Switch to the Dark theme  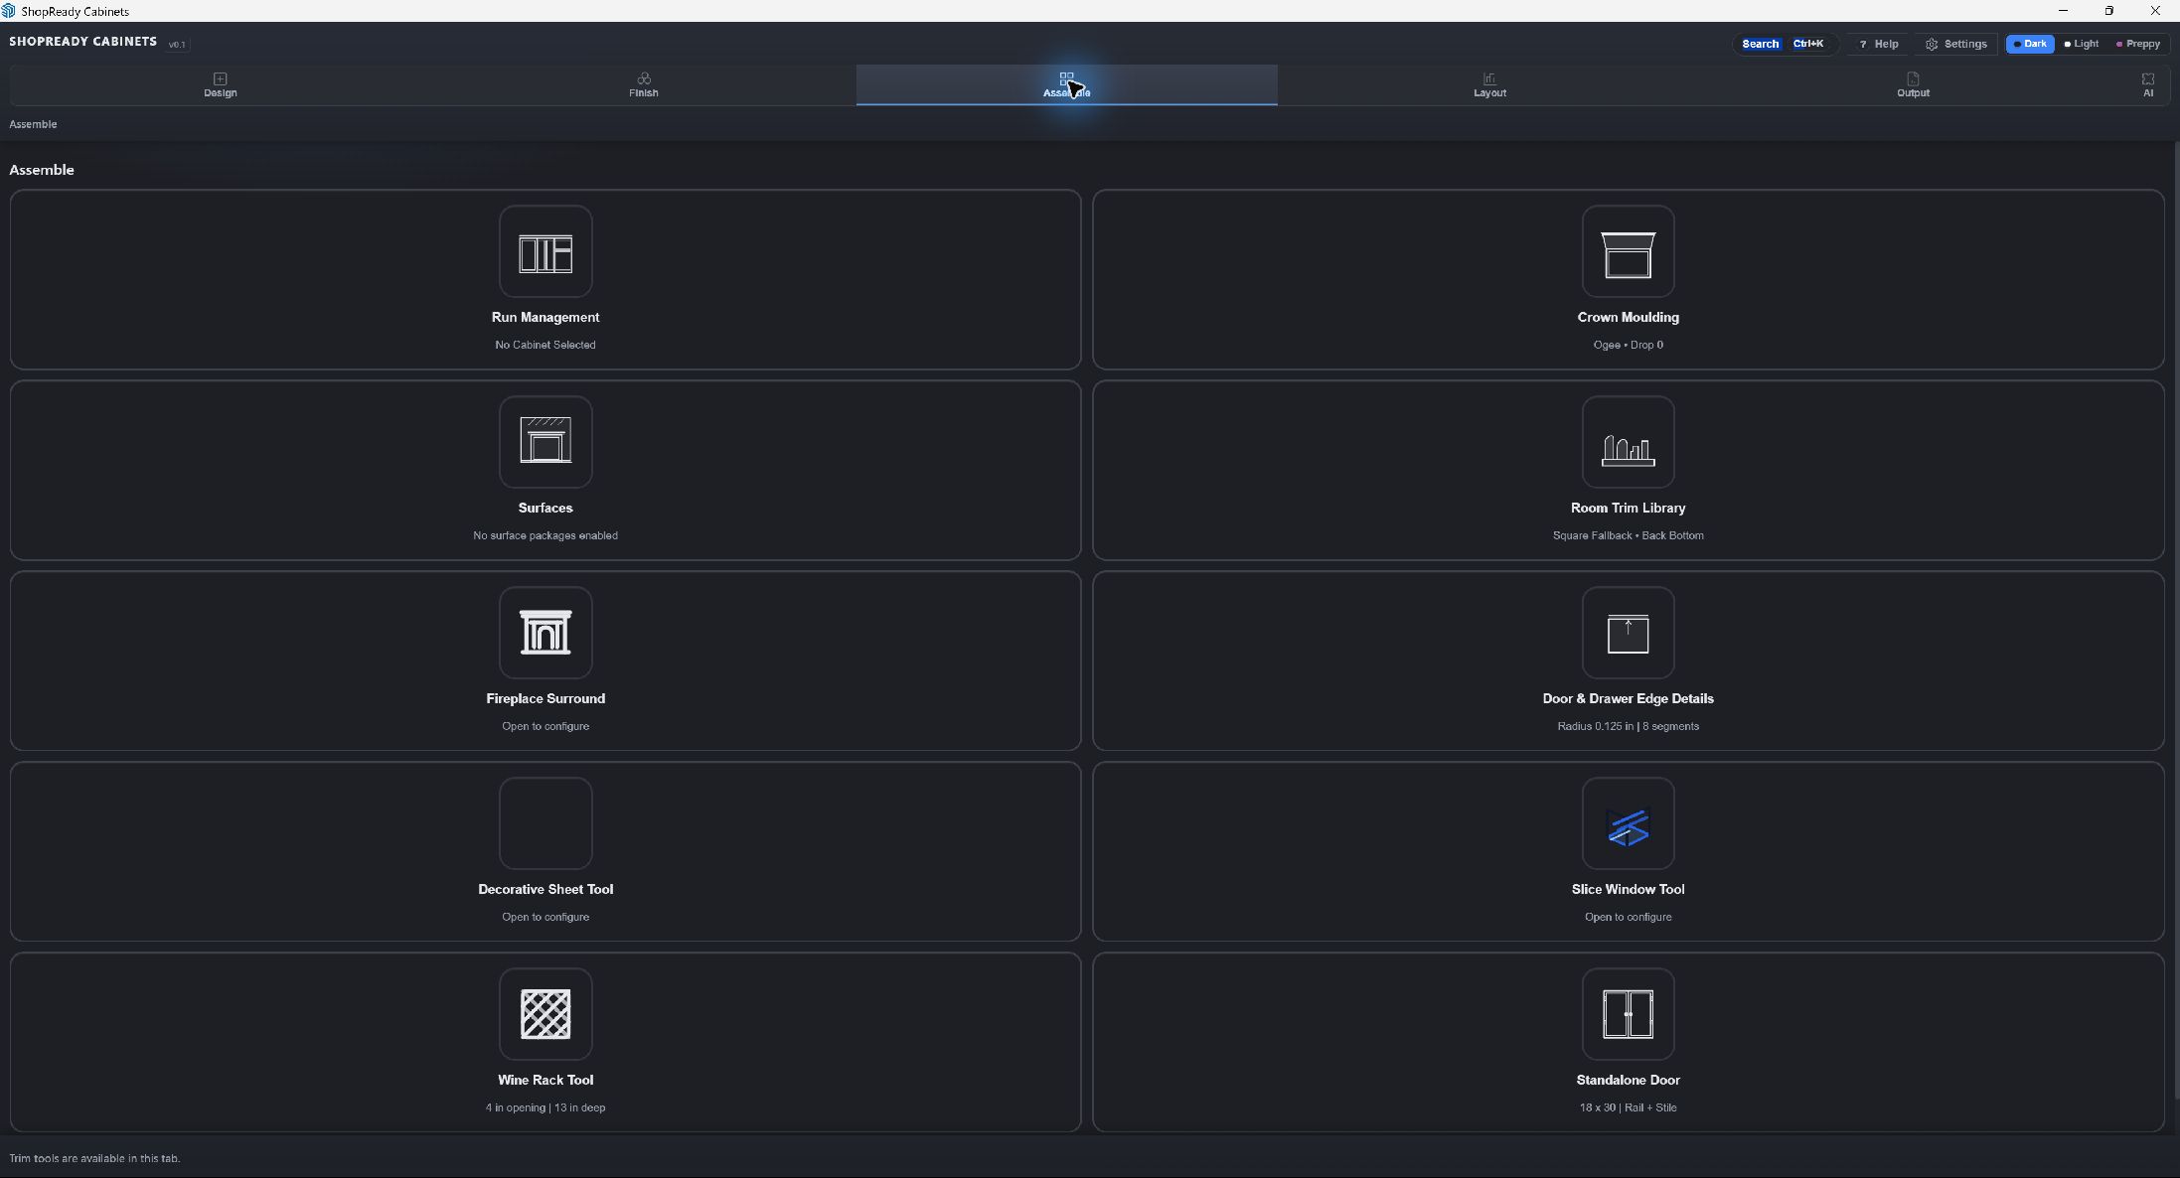[2030, 44]
